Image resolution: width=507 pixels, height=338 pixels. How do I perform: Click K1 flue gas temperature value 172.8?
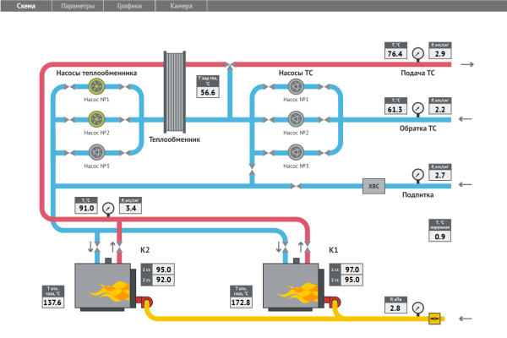pyautogui.click(x=243, y=302)
